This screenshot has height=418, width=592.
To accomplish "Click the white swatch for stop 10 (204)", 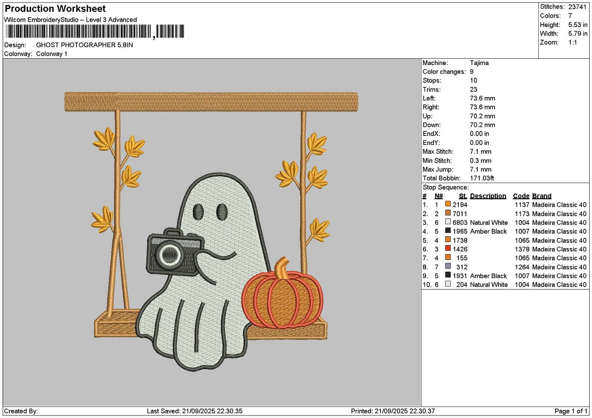I will (x=448, y=284).
